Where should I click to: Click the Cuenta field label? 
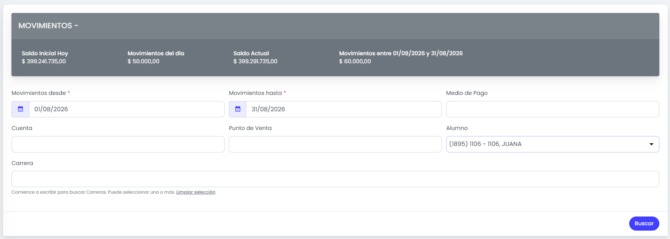coord(22,128)
